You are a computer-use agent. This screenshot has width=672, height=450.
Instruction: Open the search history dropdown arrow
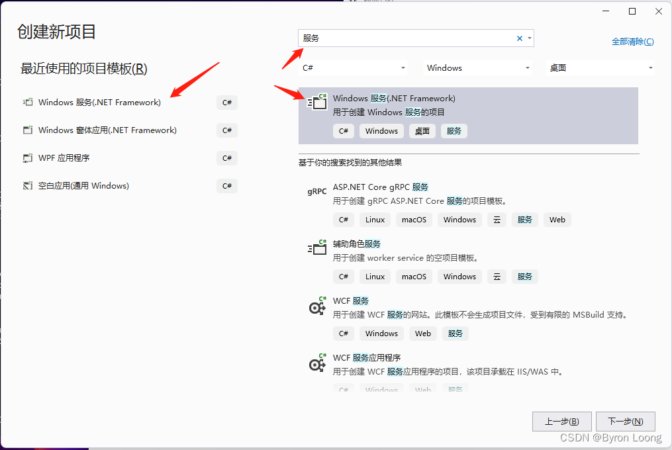point(530,38)
